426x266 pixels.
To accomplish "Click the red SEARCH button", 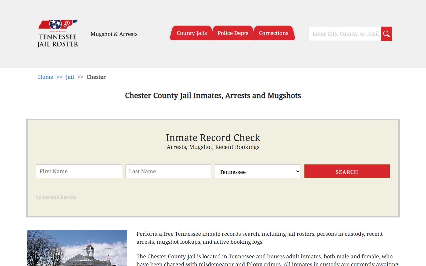I will tap(347, 171).
